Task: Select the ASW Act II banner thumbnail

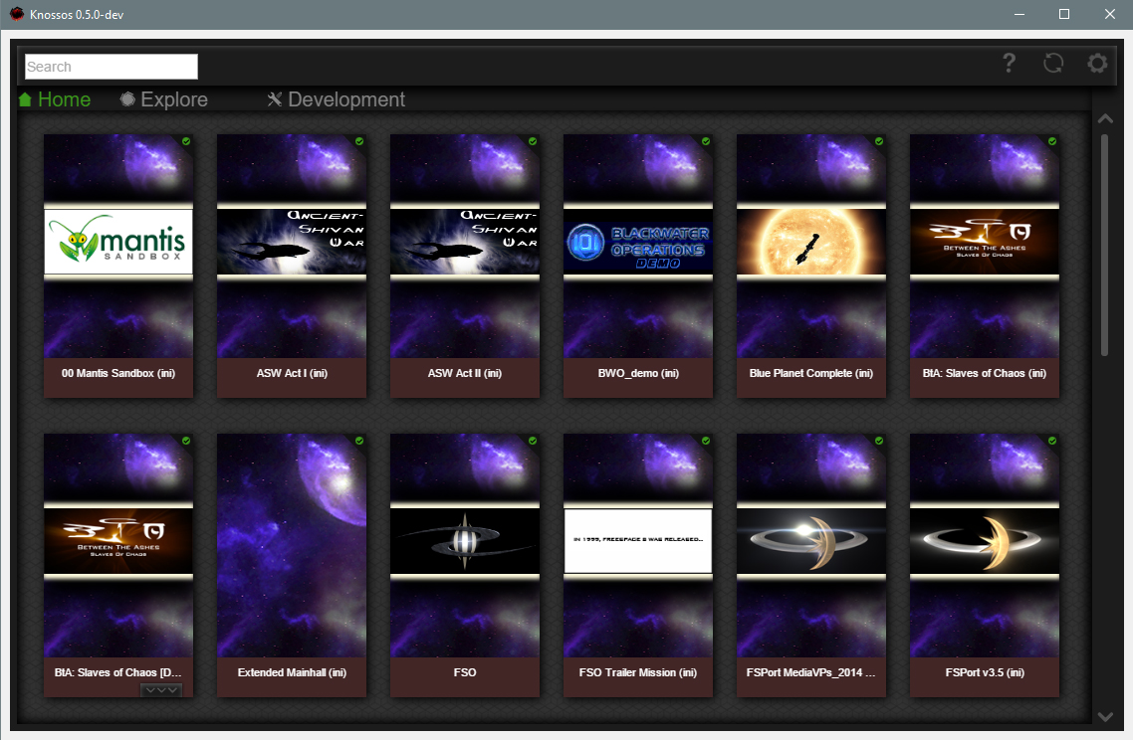Action: 465,242
